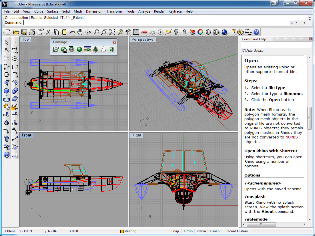Enable Osnap in the status bar
Viewport: 315px width, 236px height.
click(215, 231)
